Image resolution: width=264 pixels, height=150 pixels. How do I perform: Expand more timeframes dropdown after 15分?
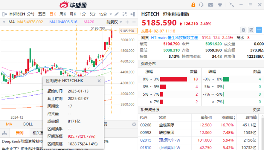click(x=111, y=14)
